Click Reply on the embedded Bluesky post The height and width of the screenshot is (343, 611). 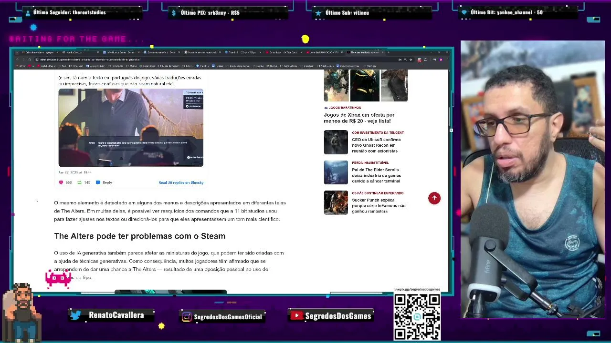pyautogui.click(x=104, y=182)
